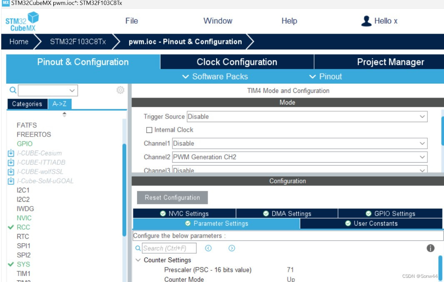Viewport: 444px width, 282px height.
Task: Switch to the A->Z tab
Action: point(60,104)
